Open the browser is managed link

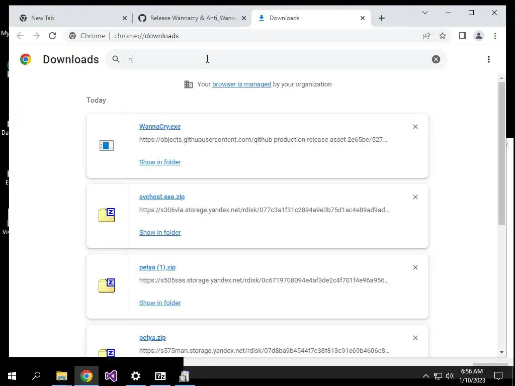[241, 84]
